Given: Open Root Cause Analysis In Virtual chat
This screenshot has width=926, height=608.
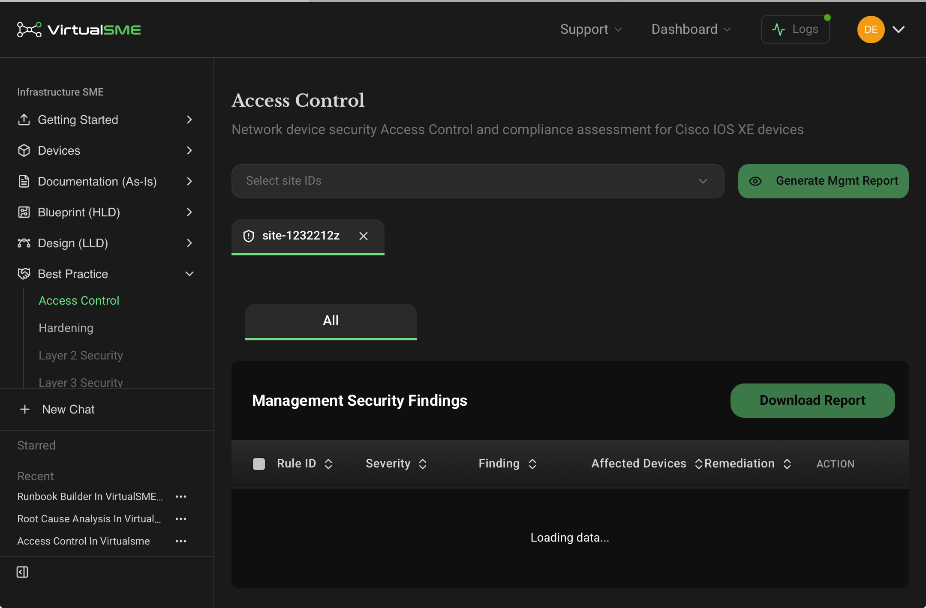Looking at the screenshot, I should point(89,519).
